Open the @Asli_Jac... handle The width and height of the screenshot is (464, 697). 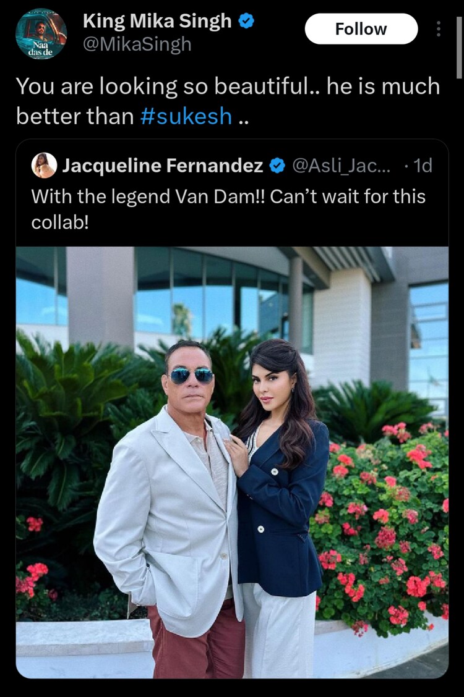pyautogui.click(x=341, y=166)
